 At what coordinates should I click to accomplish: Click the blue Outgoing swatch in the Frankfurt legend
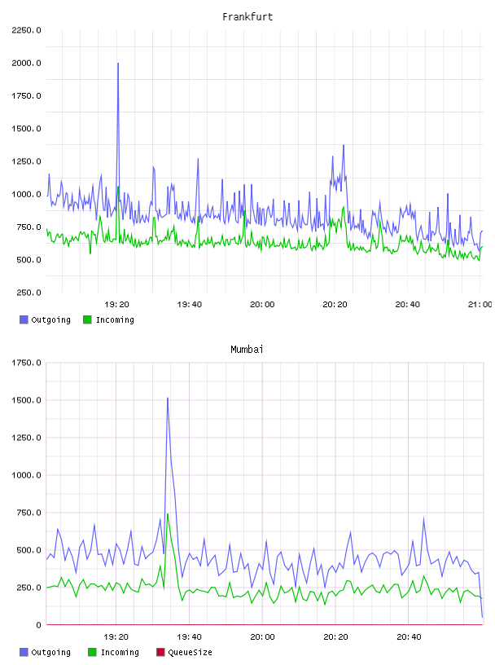coord(24,319)
